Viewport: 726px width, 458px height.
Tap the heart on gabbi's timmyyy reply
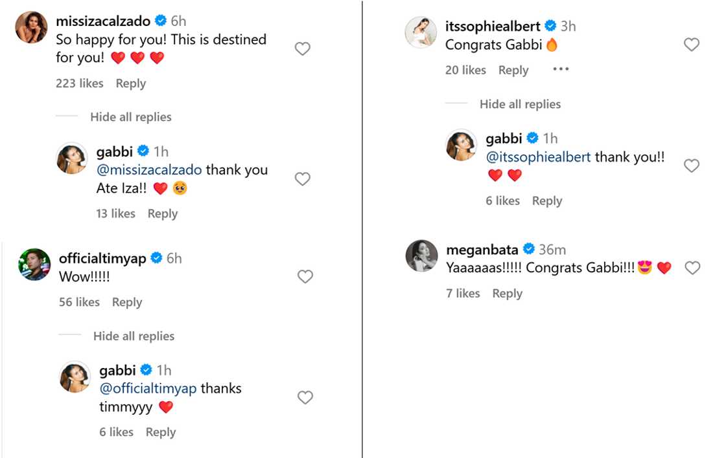click(305, 398)
